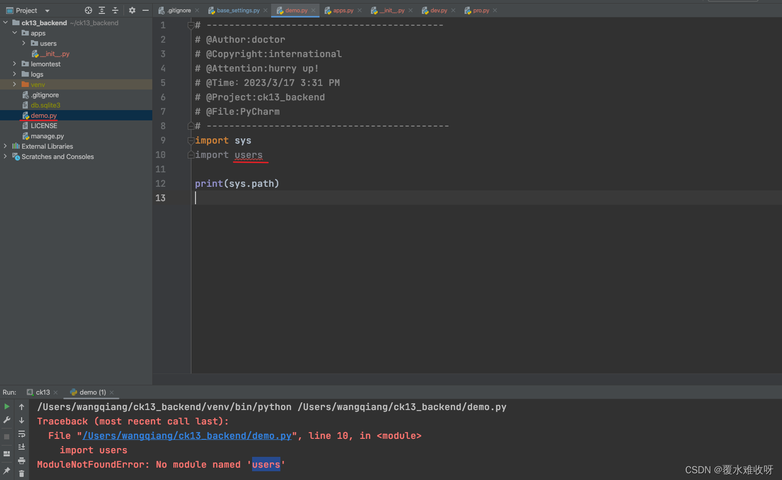The image size is (782, 480).
Task: Click print(sys.path) on line 12
Action: point(237,184)
